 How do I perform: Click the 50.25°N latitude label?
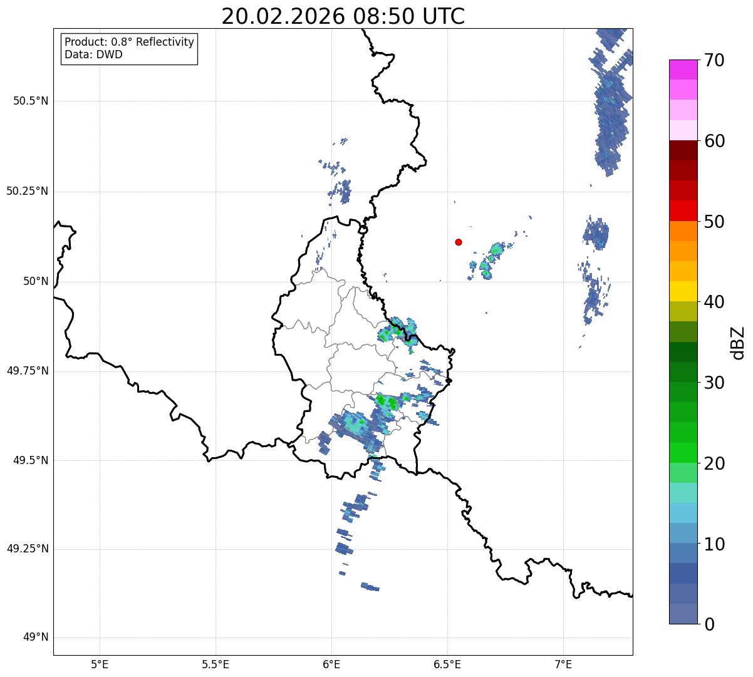pos(28,191)
